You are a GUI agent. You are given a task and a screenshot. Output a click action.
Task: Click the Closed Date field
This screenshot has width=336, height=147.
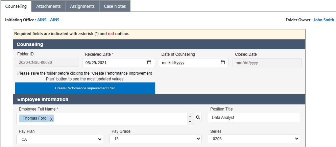click(x=267, y=63)
